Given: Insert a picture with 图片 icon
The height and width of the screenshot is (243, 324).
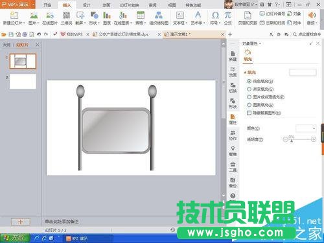Looking at the screenshot, I should pyautogui.click(x=34, y=16).
